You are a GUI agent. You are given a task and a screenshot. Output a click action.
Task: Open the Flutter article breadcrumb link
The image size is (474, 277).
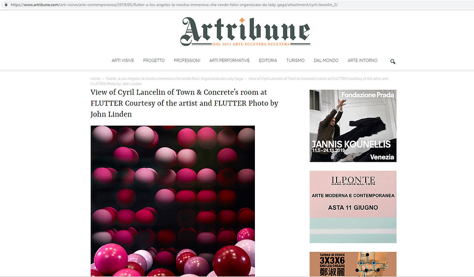(175, 78)
